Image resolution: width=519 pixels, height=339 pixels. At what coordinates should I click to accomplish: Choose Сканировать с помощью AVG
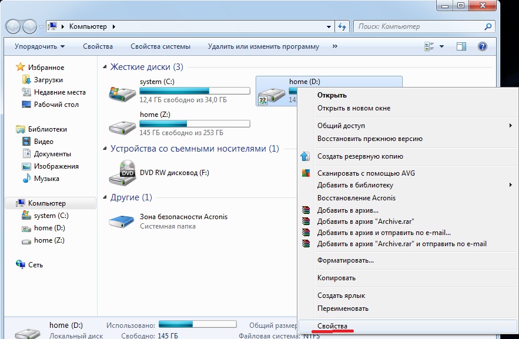click(x=408, y=173)
